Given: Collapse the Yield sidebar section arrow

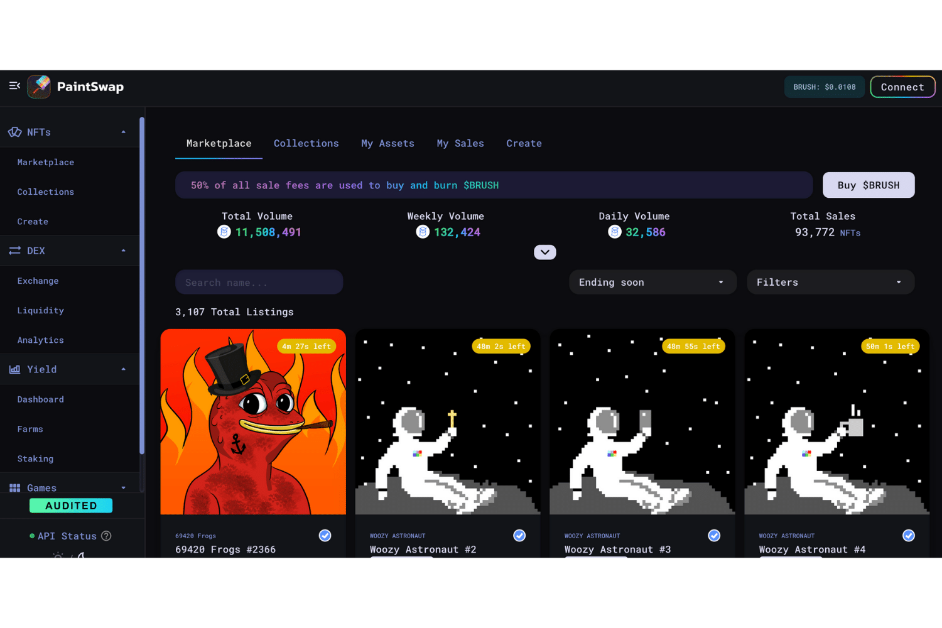Looking at the screenshot, I should 123,369.
